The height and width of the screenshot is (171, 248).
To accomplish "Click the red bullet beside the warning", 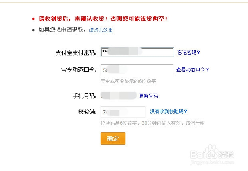I will tap(34, 19).
